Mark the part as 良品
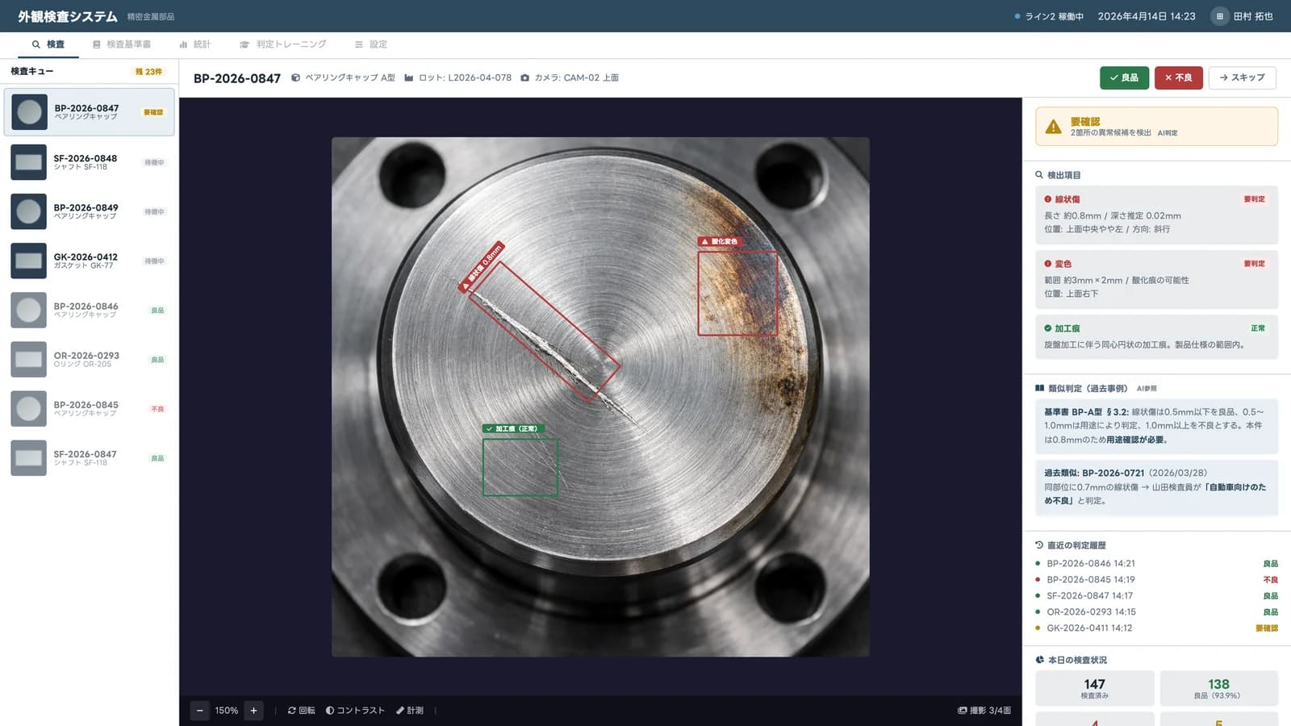This screenshot has width=1291, height=726. [x=1124, y=77]
